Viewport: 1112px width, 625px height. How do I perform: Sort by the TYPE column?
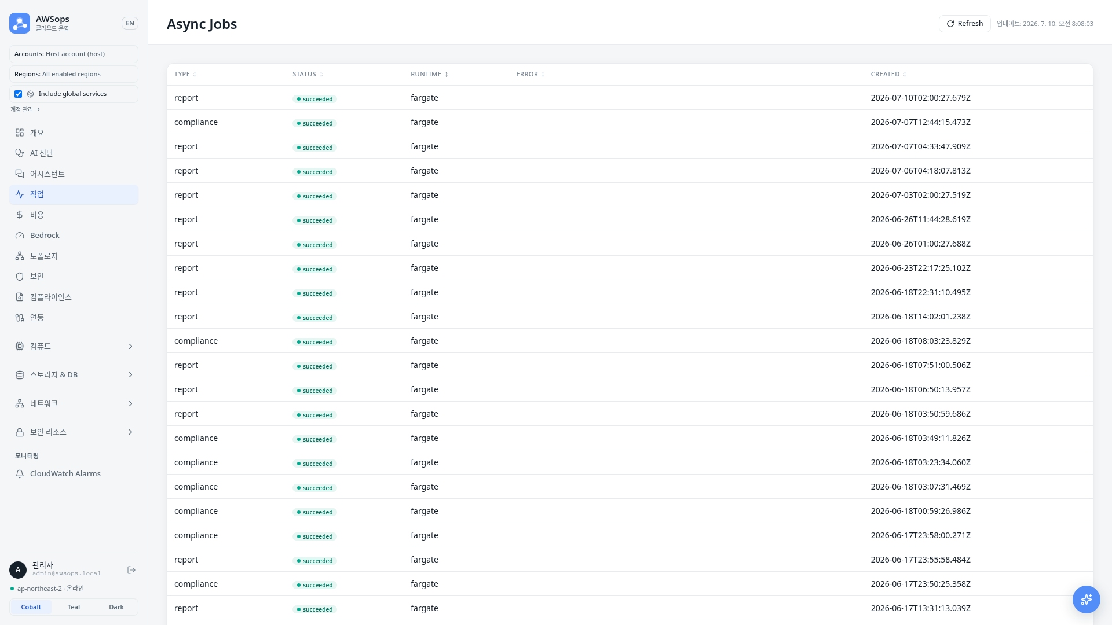185,74
